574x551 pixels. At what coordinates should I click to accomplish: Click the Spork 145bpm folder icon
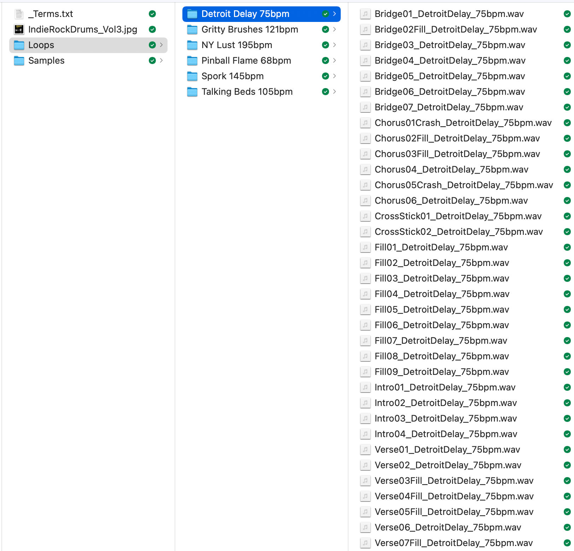tap(192, 76)
